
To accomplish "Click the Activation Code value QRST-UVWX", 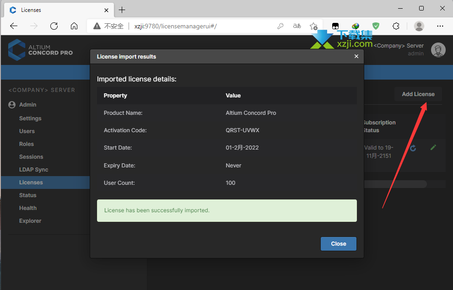I will click(243, 130).
